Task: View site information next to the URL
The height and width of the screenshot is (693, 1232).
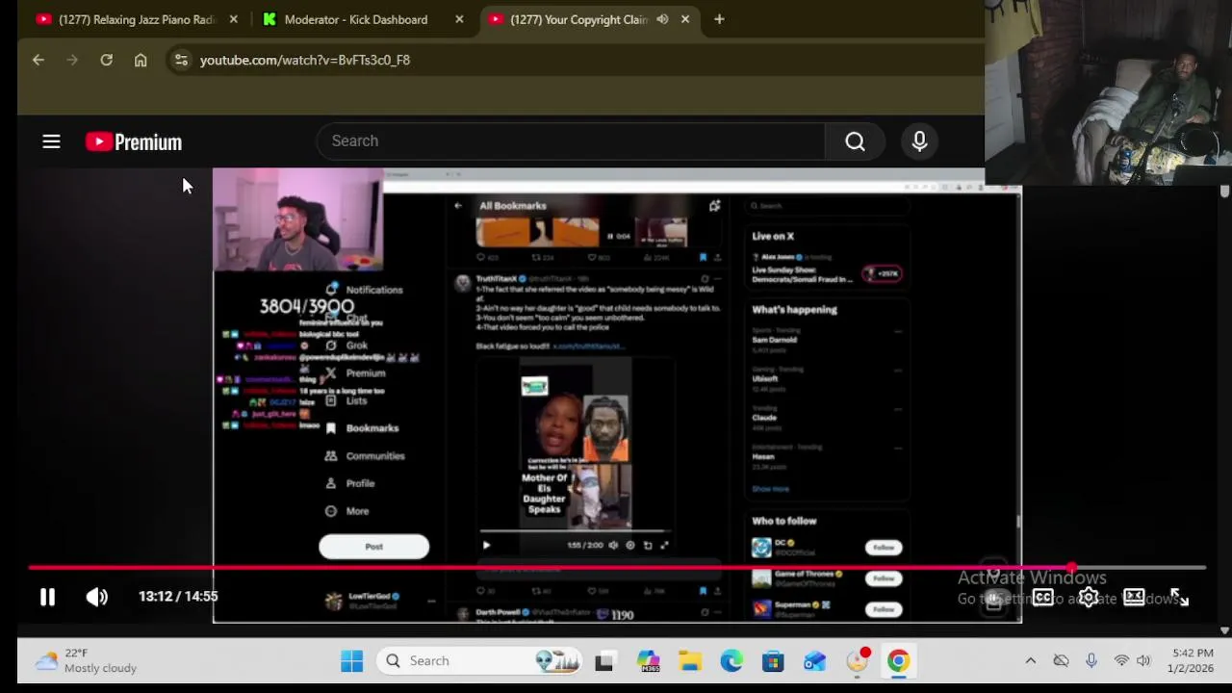Action: click(180, 60)
